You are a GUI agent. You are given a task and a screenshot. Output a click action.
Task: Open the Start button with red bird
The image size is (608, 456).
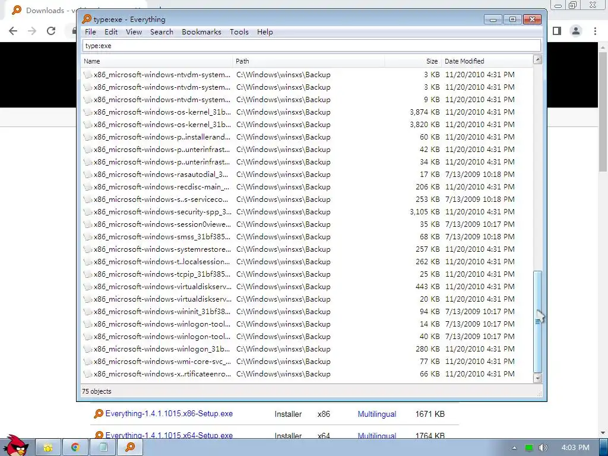[16, 445]
